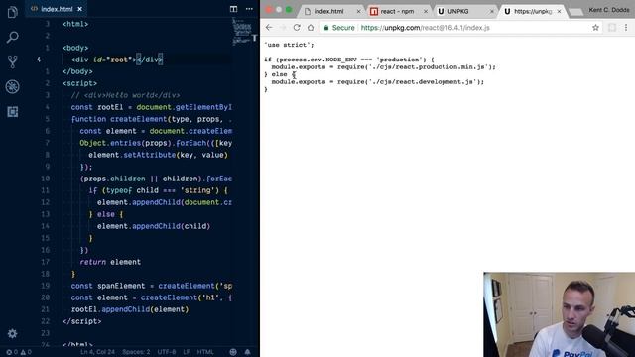Image resolution: width=635 pixels, height=357 pixels.
Task: Split the editor with the split icon
Action: 234,9
